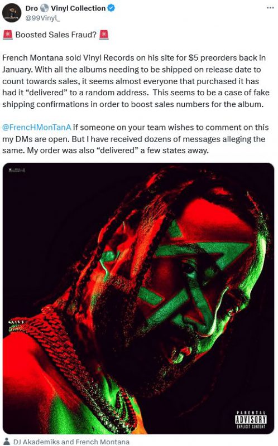This screenshot has width=278, height=446.
Task: Click the small watermark logo on image
Action: 17,170
